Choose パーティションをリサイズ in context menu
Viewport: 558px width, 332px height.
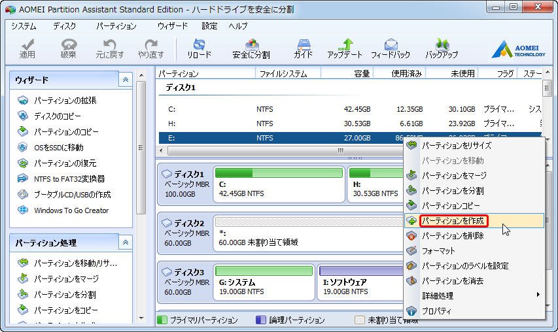click(474, 145)
